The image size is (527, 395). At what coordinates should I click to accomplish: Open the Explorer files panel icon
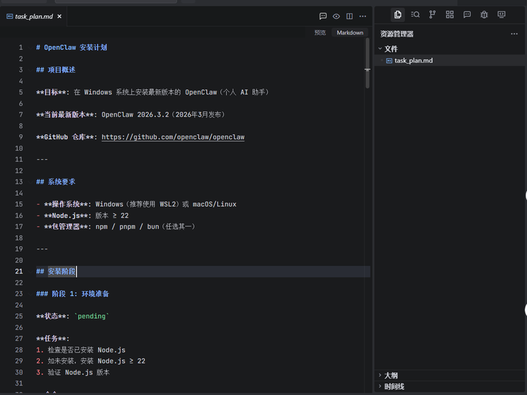click(x=397, y=15)
